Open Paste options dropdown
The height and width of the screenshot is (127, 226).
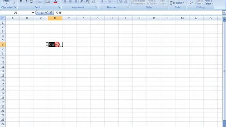click(6, 2)
